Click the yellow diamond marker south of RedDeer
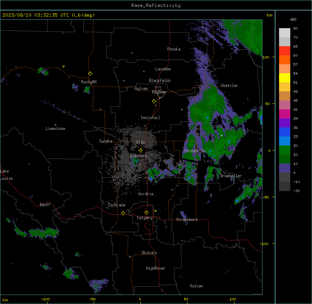Viewport: 312px width, 304px height. tap(154, 101)
